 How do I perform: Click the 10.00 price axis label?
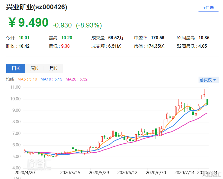coord(15,99)
